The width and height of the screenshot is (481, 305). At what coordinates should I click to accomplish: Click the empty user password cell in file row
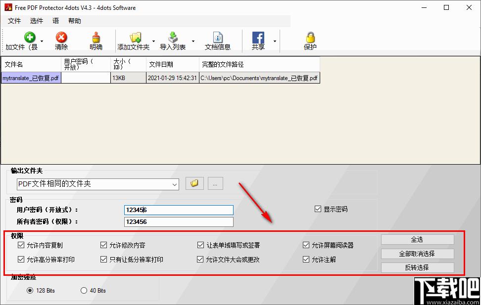tap(86, 78)
